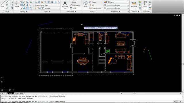Click the color wheel icon in Properties

pos(105,2)
